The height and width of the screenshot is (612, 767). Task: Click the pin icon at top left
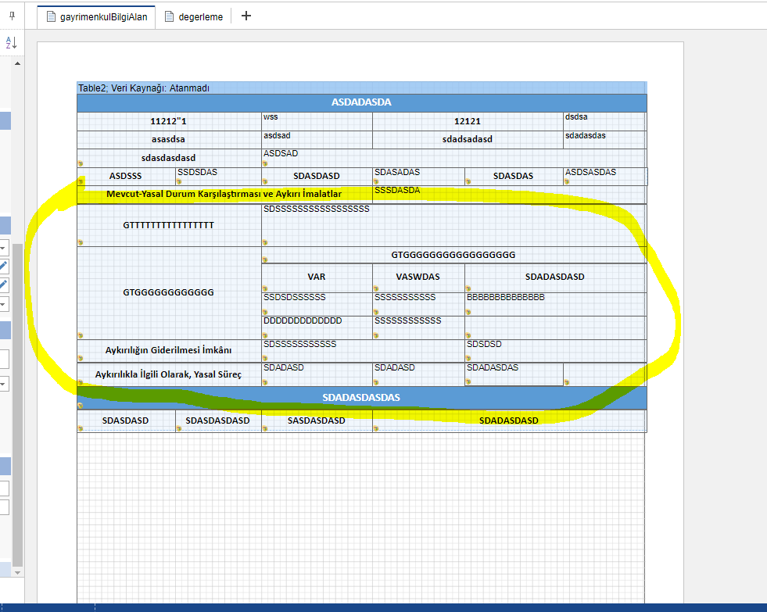click(x=11, y=15)
